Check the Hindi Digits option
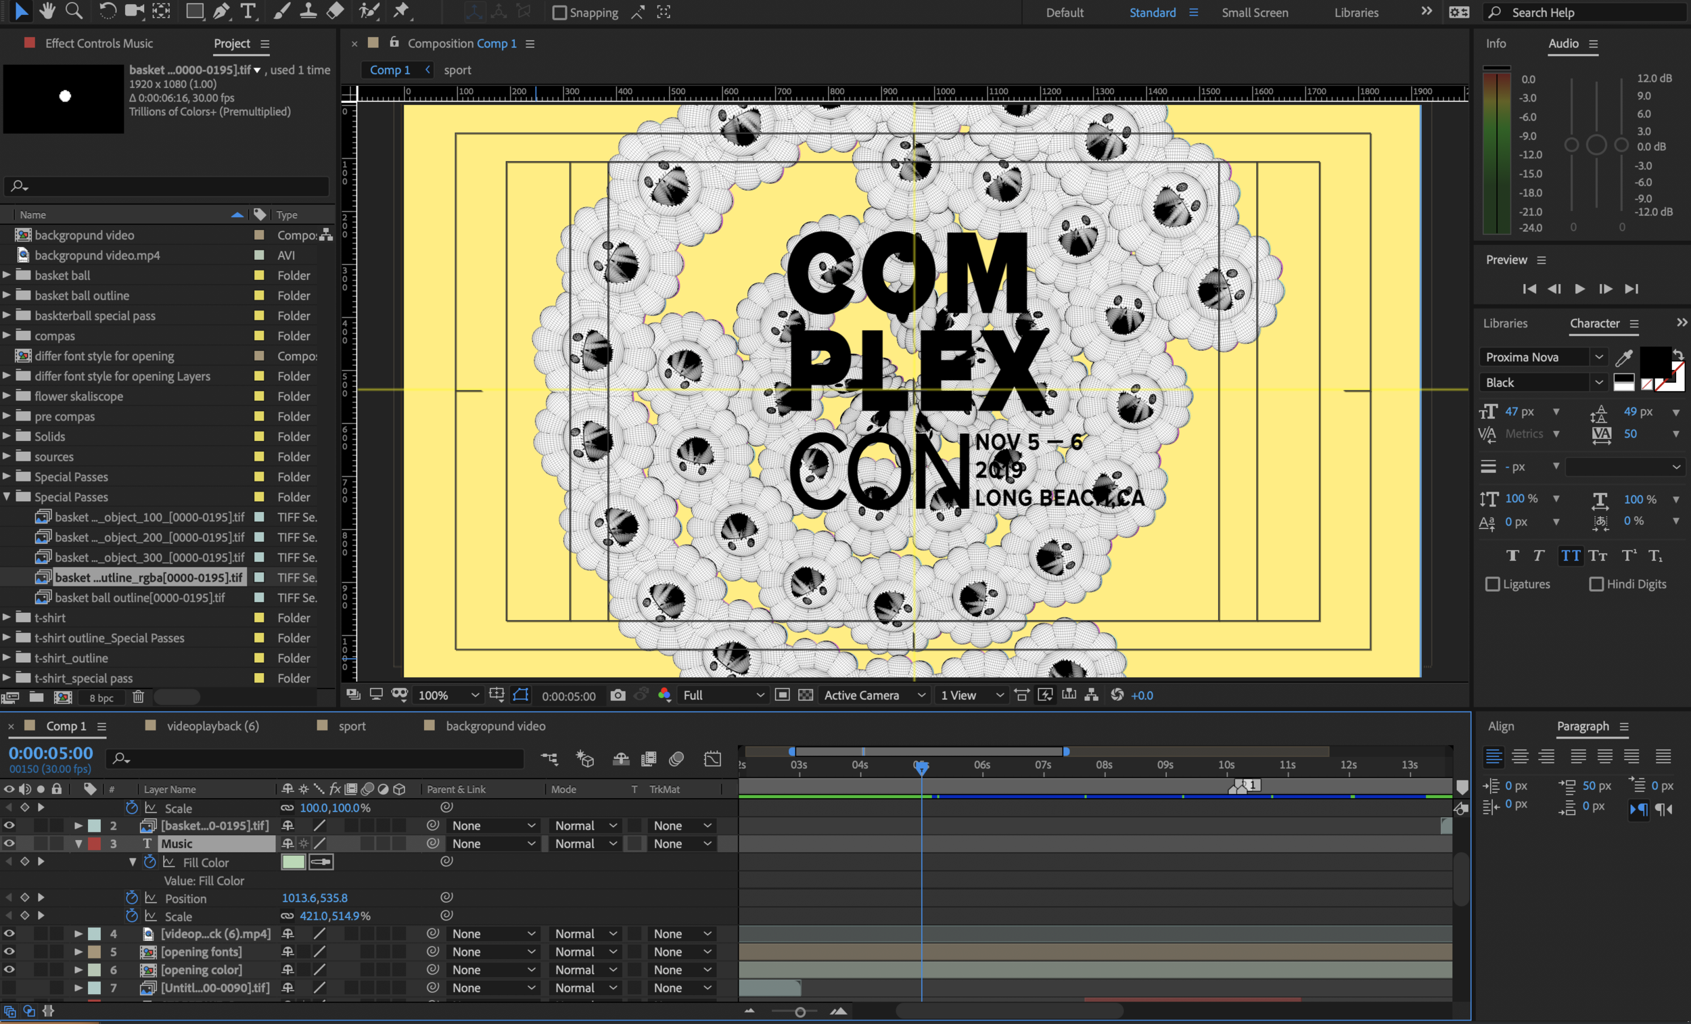1691x1024 pixels. pos(1596,584)
